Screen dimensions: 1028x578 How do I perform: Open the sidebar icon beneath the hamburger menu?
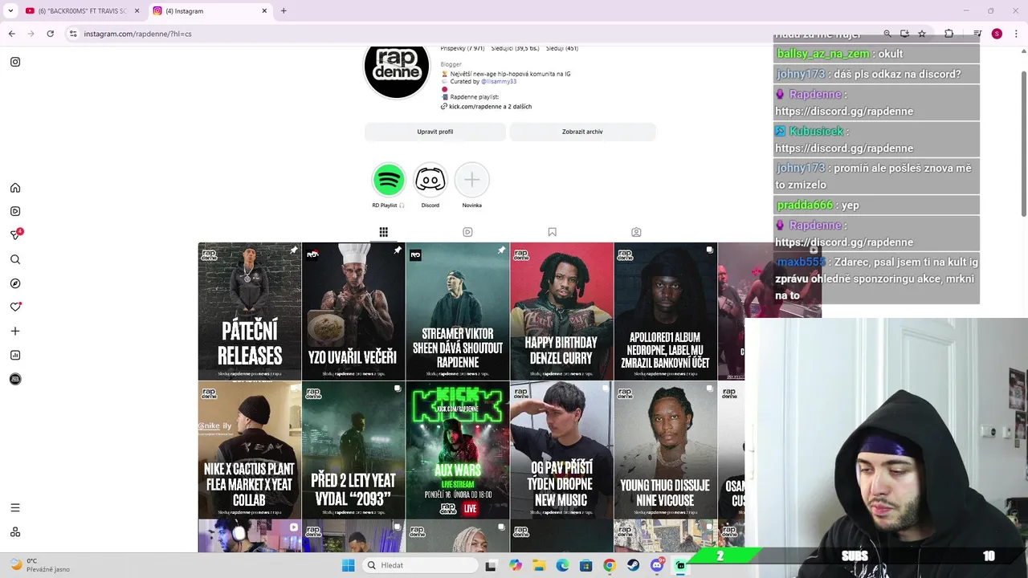click(x=15, y=532)
